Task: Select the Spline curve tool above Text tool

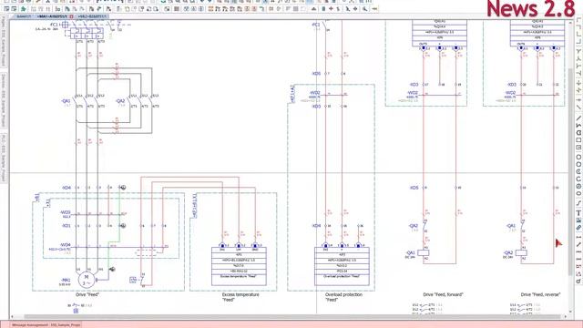Action: click(578, 203)
